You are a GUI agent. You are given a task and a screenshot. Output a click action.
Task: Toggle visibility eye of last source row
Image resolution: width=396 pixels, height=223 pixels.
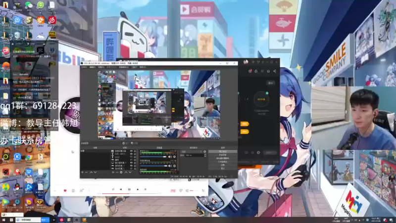(x=131, y=168)
